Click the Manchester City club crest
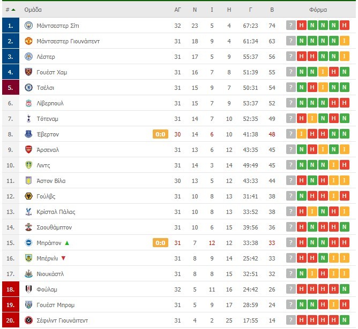Image resolution: width=358 pixels, height=329 pixels. tap(28, 26)
